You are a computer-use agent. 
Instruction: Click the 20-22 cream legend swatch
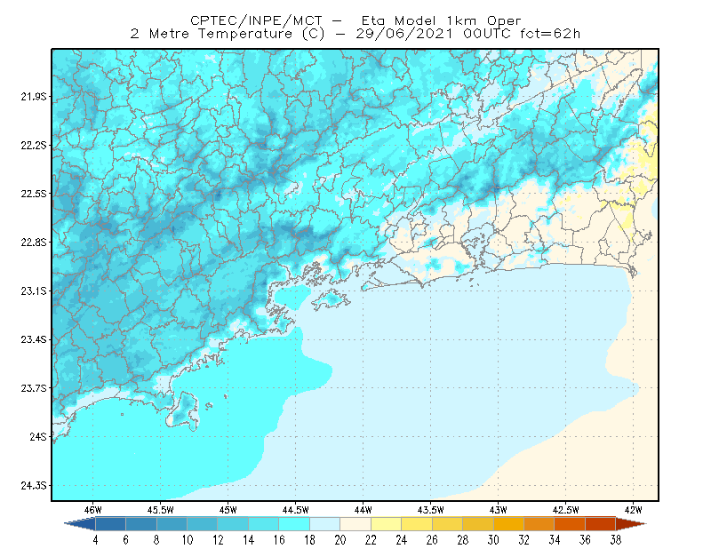(x=355, y=524)
